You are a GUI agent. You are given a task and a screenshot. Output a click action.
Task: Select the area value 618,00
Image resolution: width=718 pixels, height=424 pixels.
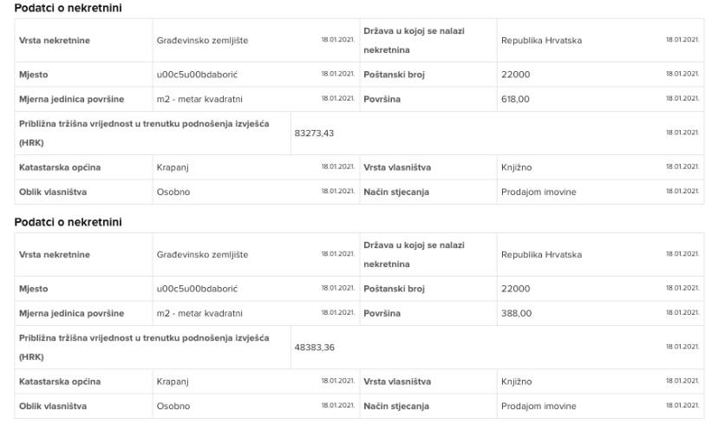[x=515, y=99]
